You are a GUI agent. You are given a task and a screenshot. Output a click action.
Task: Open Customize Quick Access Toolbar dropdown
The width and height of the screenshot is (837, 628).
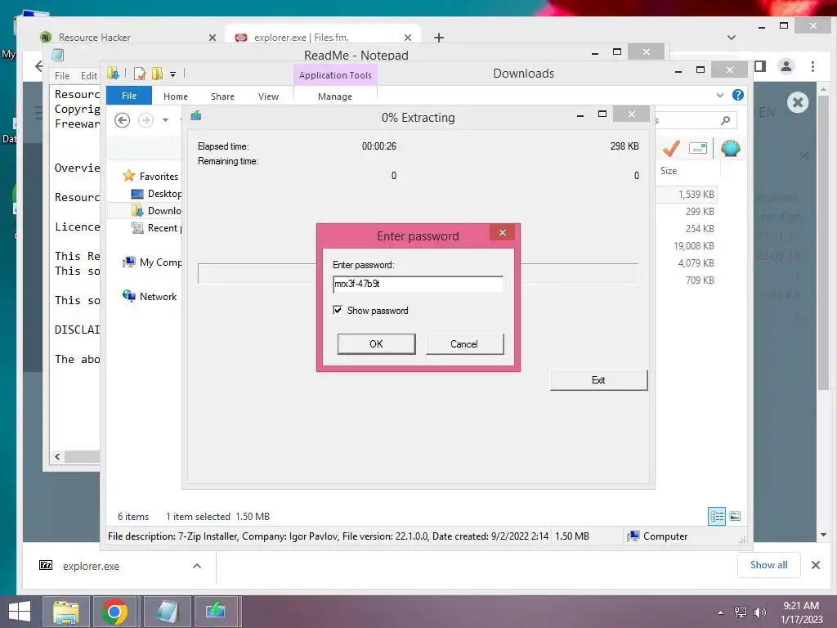pos(173,74)
